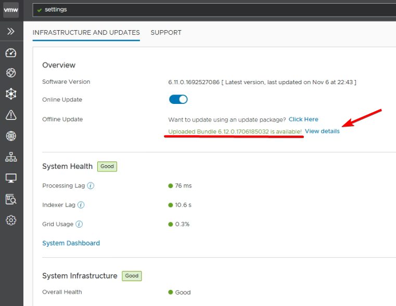Open the dashboard gauge icon in sidebar
The height and width of the screenshot is (306, 396).
(x=11, y=53)
